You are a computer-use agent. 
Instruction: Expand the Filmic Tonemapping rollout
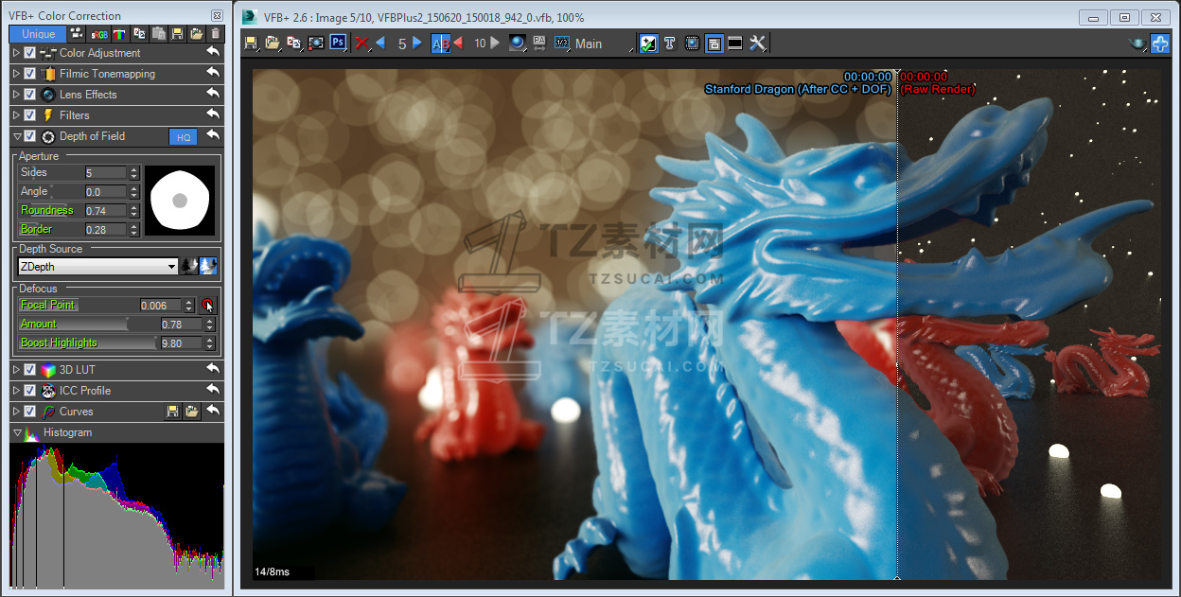(17, 74)
